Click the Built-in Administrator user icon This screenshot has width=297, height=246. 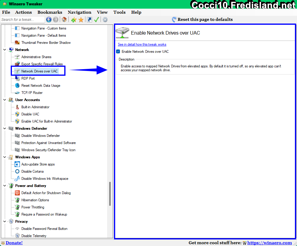tap(17, 107)
